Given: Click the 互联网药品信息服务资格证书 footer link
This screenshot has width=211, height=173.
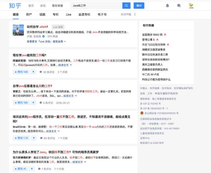Looking at the screenshot, I should point(156,119).
